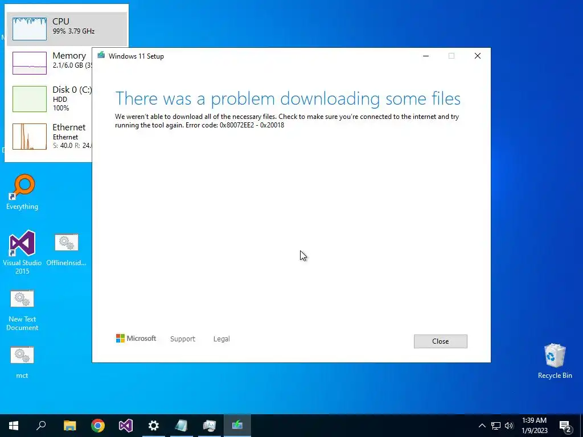Click the heading 'There was a problem downloading some files'
Image resolution: width=583 pixels, height=437 pixels.
click(288, 99)
